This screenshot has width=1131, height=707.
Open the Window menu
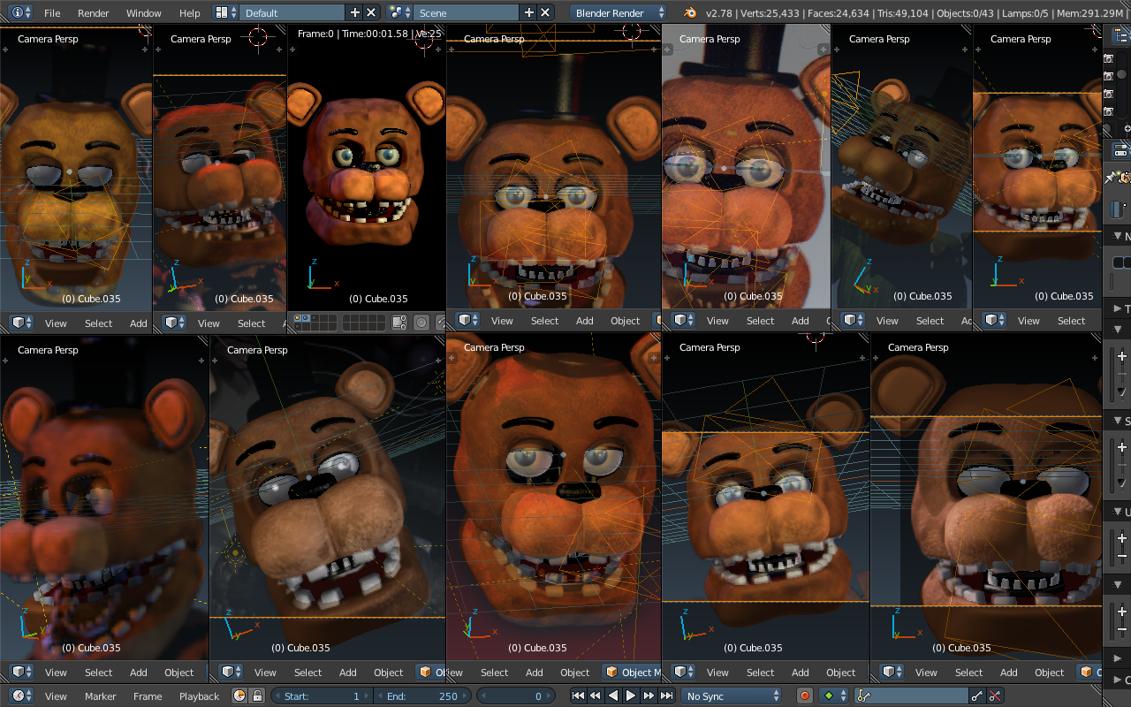click(x=143, y=13)
